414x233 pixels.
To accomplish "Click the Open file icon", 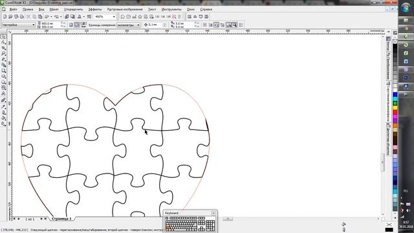I will coord(10,17).
